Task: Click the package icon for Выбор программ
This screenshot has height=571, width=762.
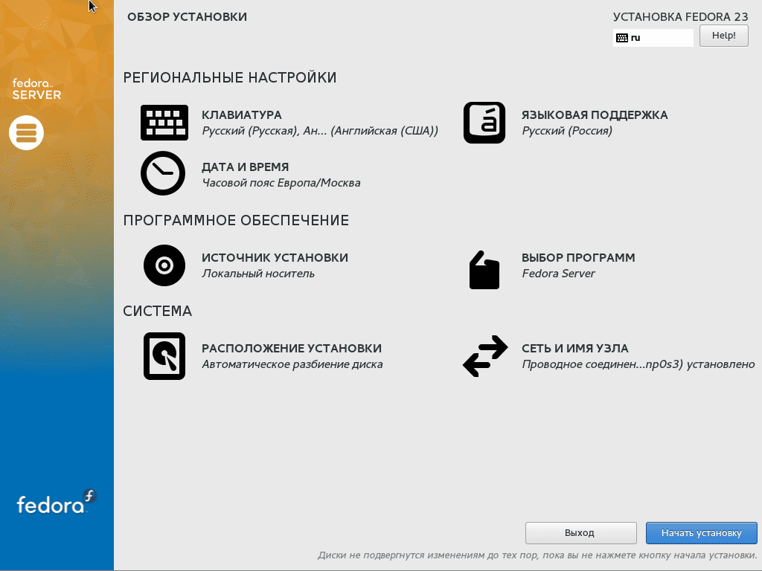Action: pos(484,269)
